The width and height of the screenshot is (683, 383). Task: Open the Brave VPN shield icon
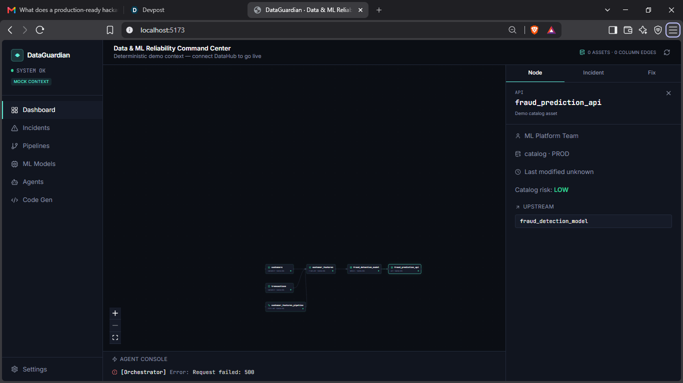658,30
